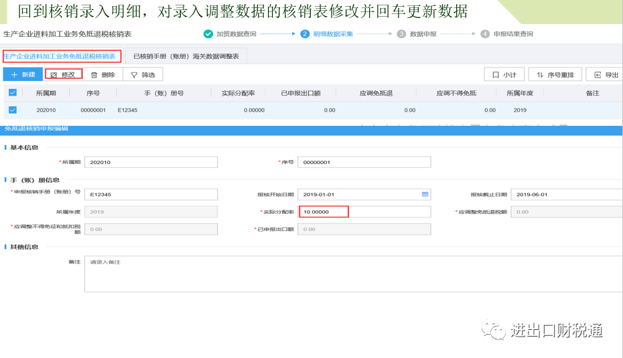
Task: Click the 小计 subtotal button
Action: [x=504, y=75]
